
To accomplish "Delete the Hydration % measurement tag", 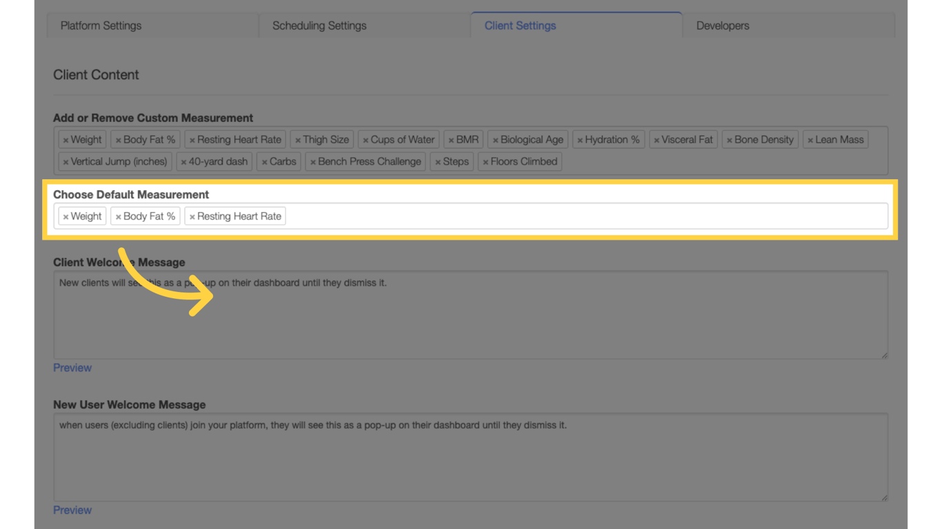I will pos(580,141).
